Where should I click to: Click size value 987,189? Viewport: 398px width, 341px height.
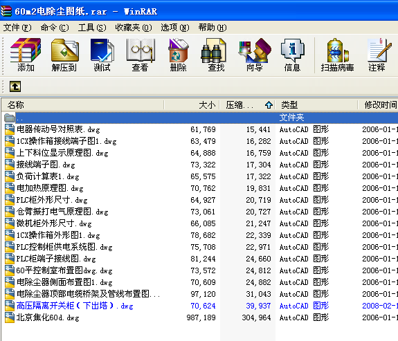coord(201,317)
